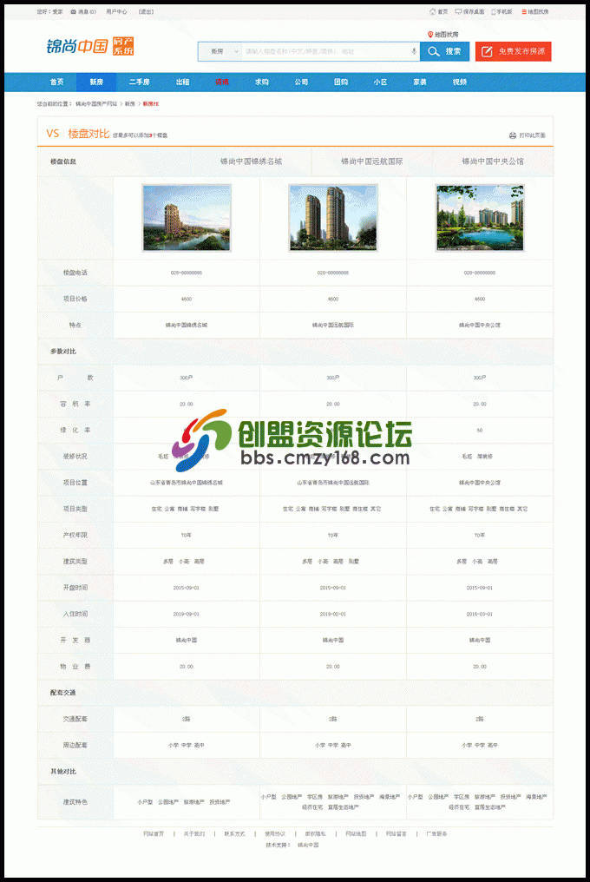
Task: Click the 网站首页 footer link
Action: tap(154, 833)
